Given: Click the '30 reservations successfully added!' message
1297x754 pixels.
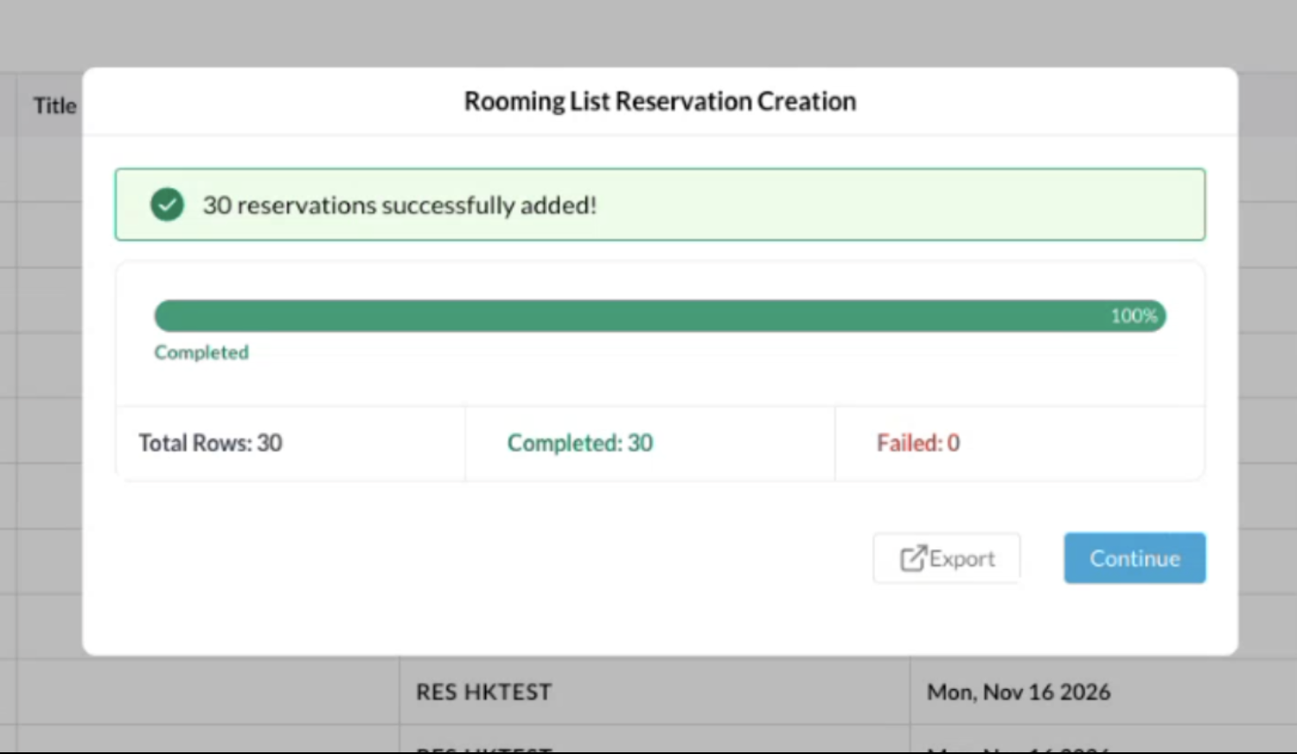Looking at the screenshot, I should pyautogui.click(x=399, y=205).
